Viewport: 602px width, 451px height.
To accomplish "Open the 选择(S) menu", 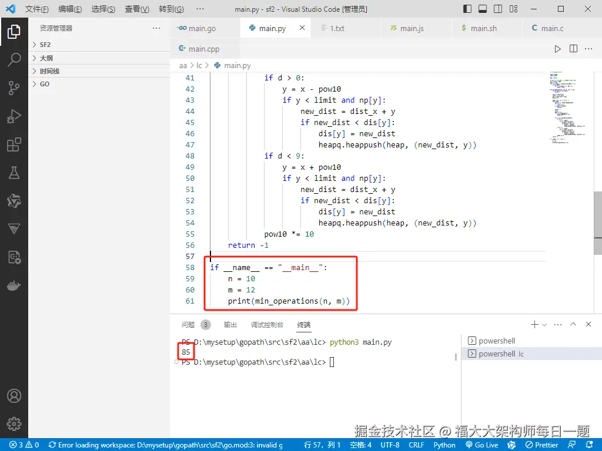I will click(103, 9).
